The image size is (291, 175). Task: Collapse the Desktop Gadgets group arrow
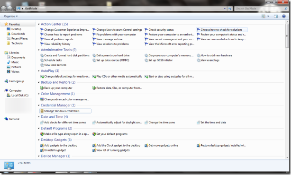point(39,140)
